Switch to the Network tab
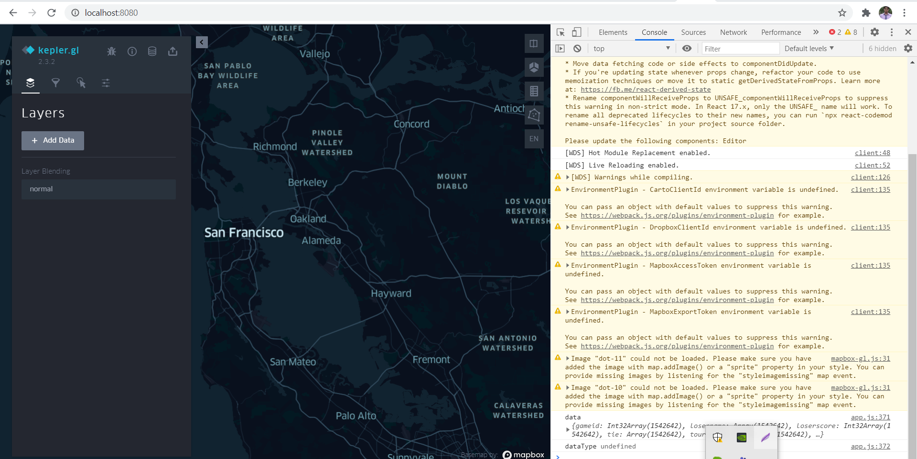The width and height of the screenshot is (917, 459). pyautogui.click(x=733, y=32)
